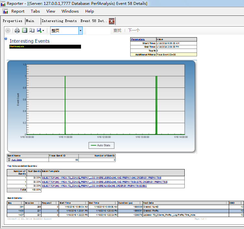
Task: Sort the Event Details by Session column
Action: (39, 203)
